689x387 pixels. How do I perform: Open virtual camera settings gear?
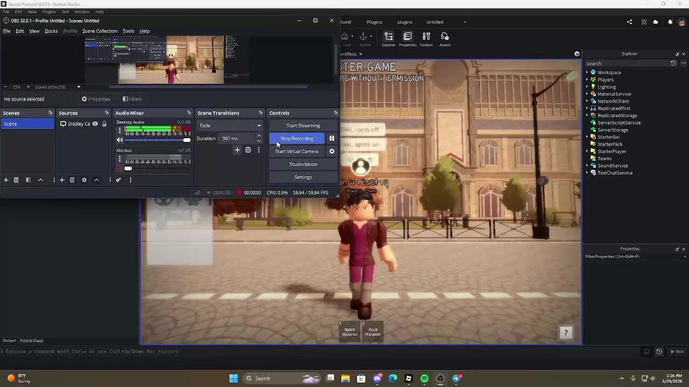(332, 151)
